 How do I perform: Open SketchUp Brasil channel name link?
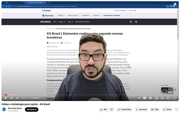click(15, 108)
